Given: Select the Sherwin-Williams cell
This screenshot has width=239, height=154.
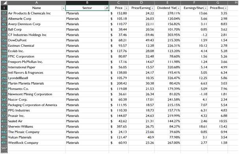Looking at the screenshot, I should [x=37, y=126].
